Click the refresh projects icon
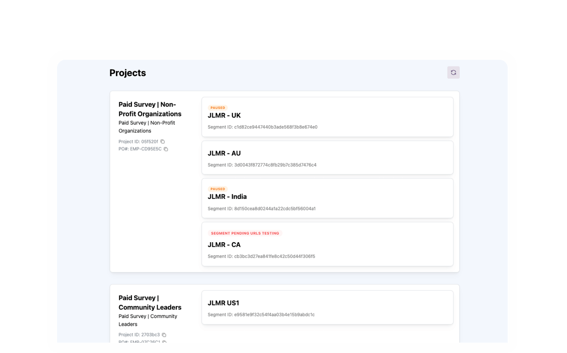Image resolution: width=567 pixels, height=353 pixels. 453,73
